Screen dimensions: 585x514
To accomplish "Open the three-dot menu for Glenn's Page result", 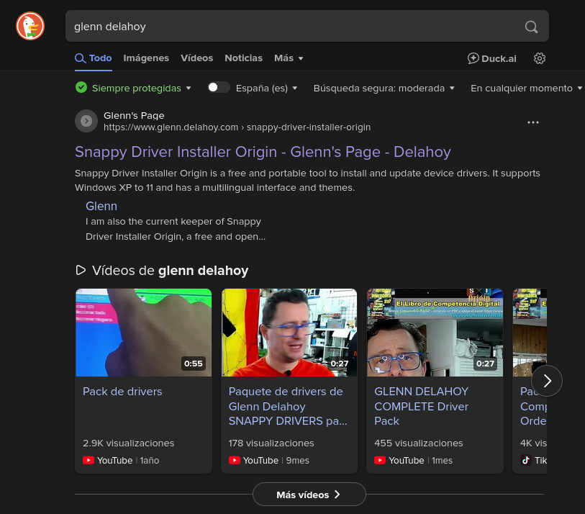I will (x=532, y=122).
